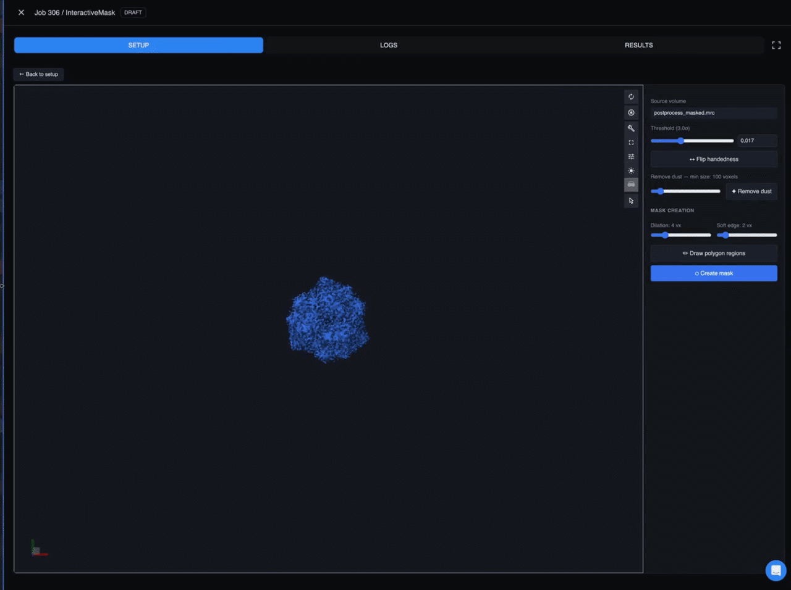Click the Threshold slider handle
The height and width of the screenshot is (590, 791).
[681, 141]
